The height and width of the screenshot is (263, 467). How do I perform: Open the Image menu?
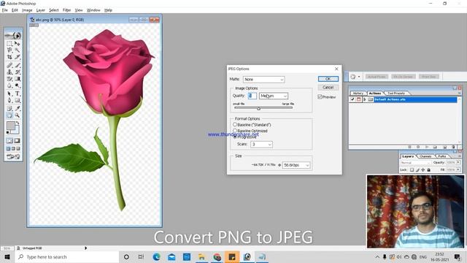click(27, 10)
